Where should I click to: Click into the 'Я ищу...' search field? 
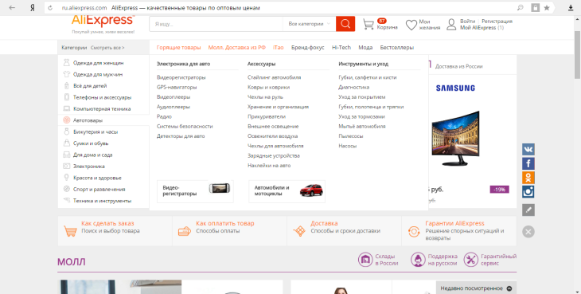pos(216,24)
